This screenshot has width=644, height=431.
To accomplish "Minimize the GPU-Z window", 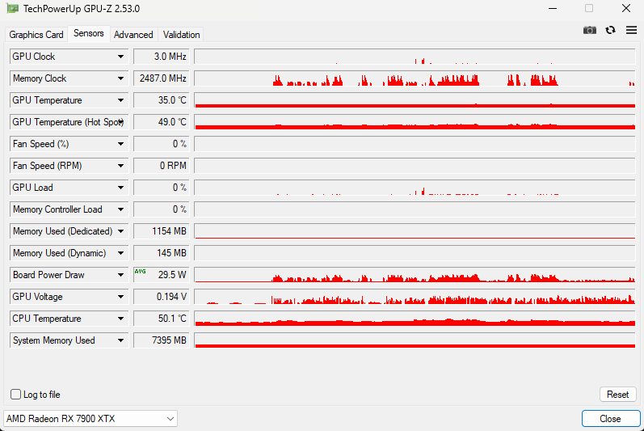I will click(553, 8).
